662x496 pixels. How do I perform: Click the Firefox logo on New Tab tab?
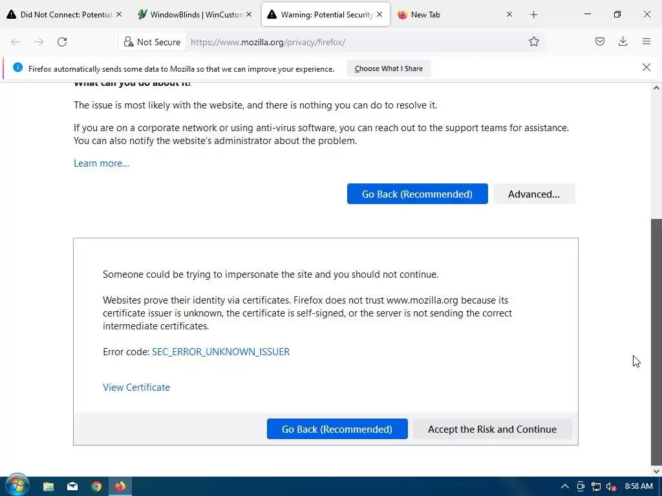pos(402,14)
